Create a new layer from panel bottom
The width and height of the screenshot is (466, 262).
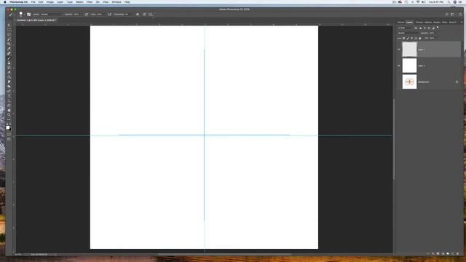tap(453, 254)
